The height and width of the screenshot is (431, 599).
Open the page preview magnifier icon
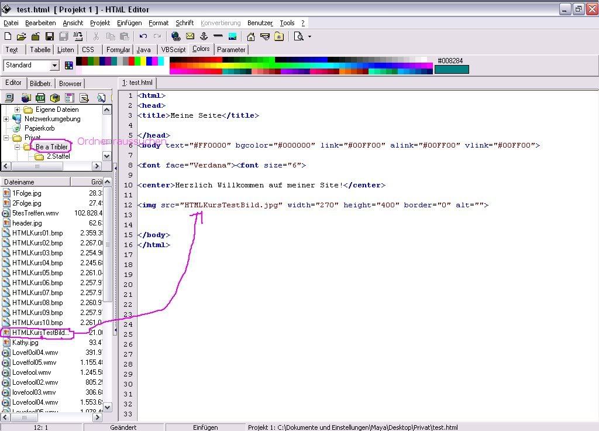click(298, 36)
